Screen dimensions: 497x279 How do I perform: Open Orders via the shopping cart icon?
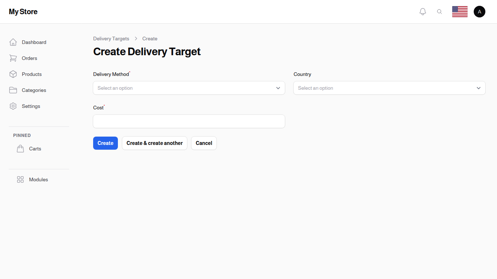[13, 58]
